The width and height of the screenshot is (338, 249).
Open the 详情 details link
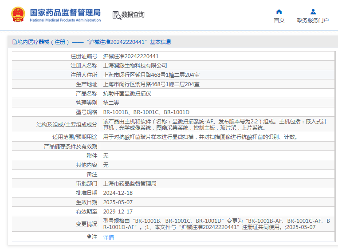(108, 237)
